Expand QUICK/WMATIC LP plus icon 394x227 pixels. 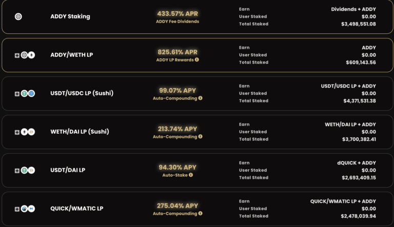click(17, 209)
